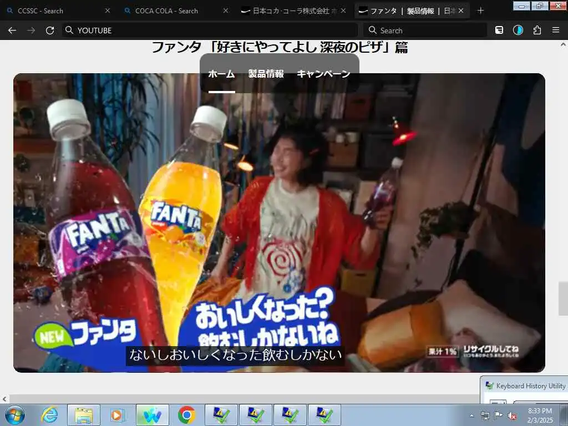Open the Windows Start menu

click(x=15, y=415)
